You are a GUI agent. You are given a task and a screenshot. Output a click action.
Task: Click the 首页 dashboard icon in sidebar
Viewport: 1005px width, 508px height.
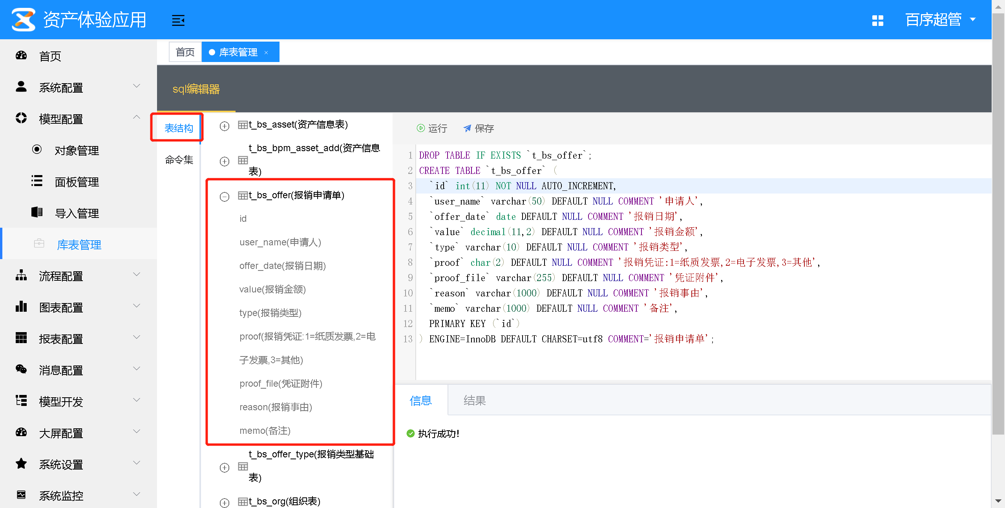pyautogui.click(x=21, y=55)
